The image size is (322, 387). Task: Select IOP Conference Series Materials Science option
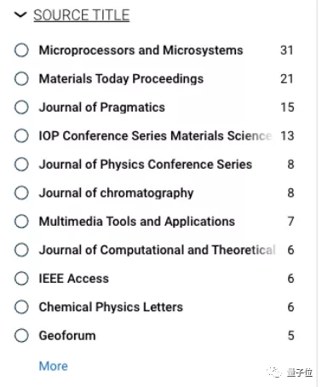coord(21,136)
